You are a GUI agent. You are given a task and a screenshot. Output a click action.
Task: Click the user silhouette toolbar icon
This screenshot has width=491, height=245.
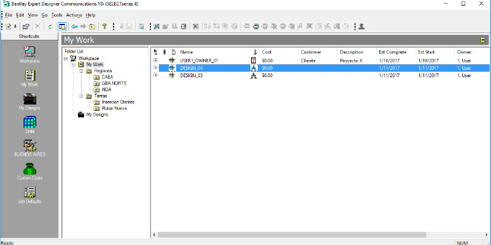(361, 26)
